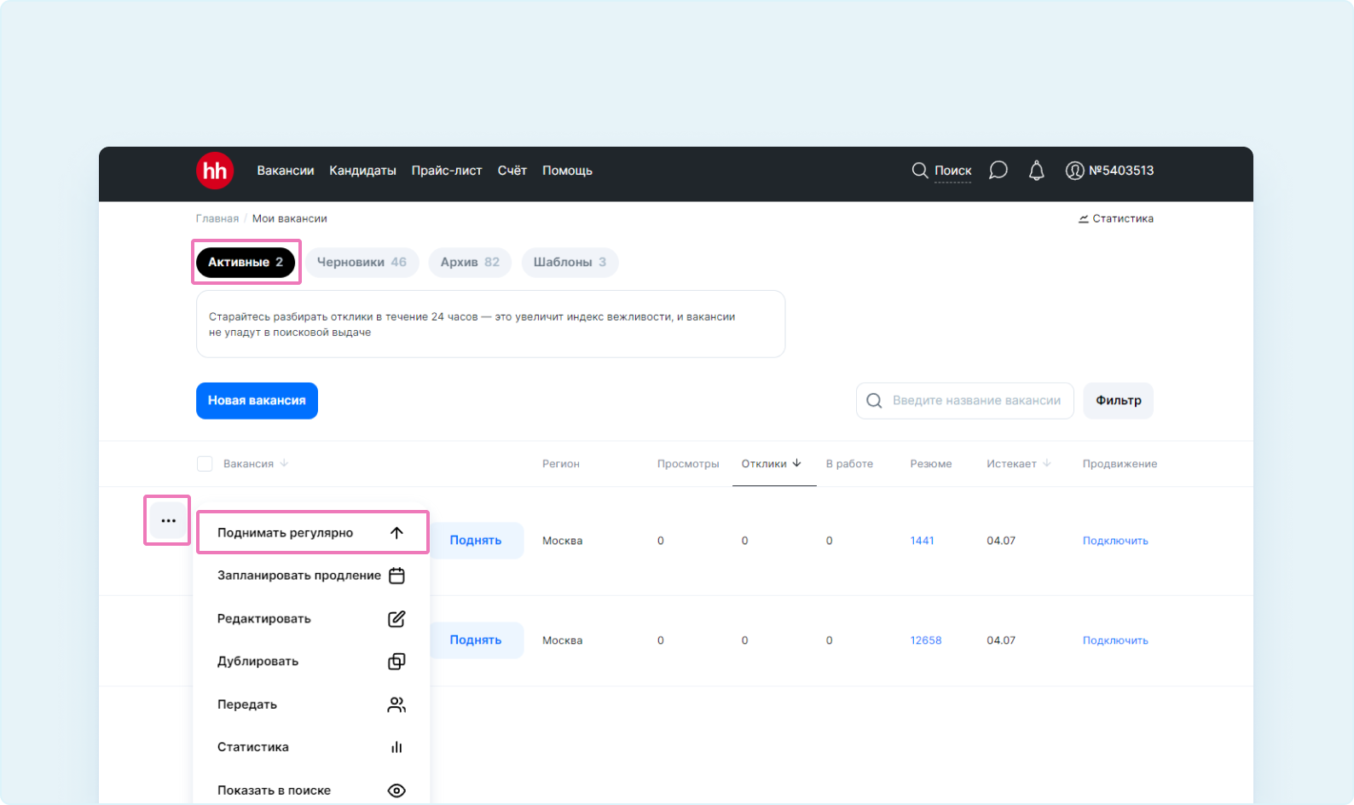Open the Фильтр button

click(1118, 401)
